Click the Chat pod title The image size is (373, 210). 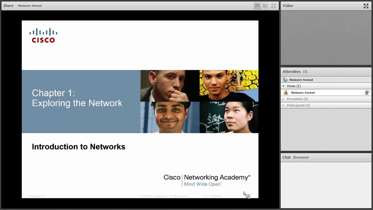pos(286,157)
